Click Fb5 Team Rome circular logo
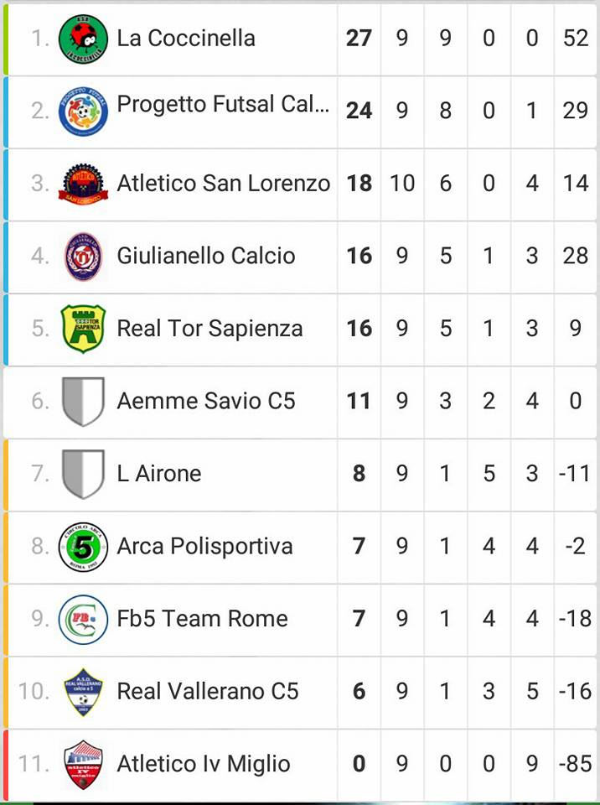Image resolution: width=600 pixels, height=805 pixels. point(83,619)
